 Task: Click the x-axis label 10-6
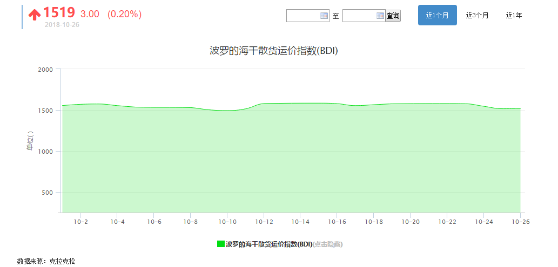tap(154, 222)
